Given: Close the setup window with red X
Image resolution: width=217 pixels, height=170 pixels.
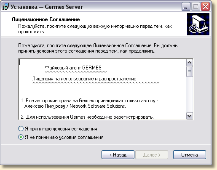Looking at the screenshot, I should click(x=205, y=7).
